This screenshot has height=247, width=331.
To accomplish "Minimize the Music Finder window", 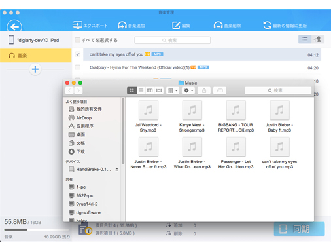I will tap(74, 83).
